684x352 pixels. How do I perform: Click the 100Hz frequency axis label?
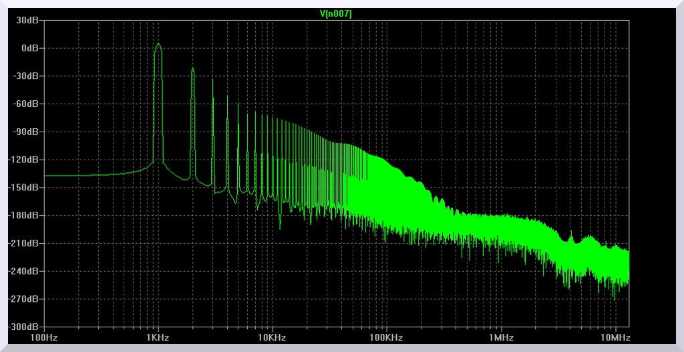(44, 338)
